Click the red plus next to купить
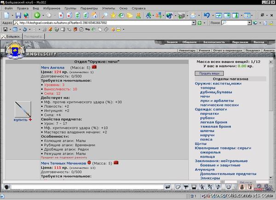 [30, 120]
